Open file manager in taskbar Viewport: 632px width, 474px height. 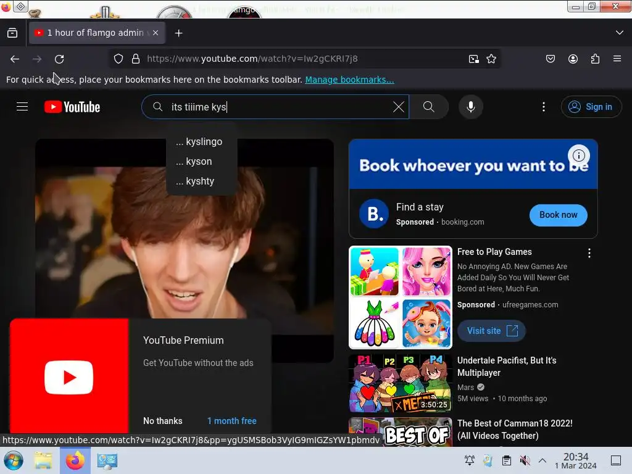[43, 460]
